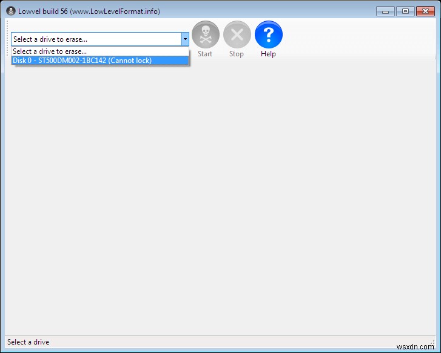Screen dimensions: 441x353
Task: Choose 'Select a drive to erase...' list option
Action: click(x=100, y=51)
